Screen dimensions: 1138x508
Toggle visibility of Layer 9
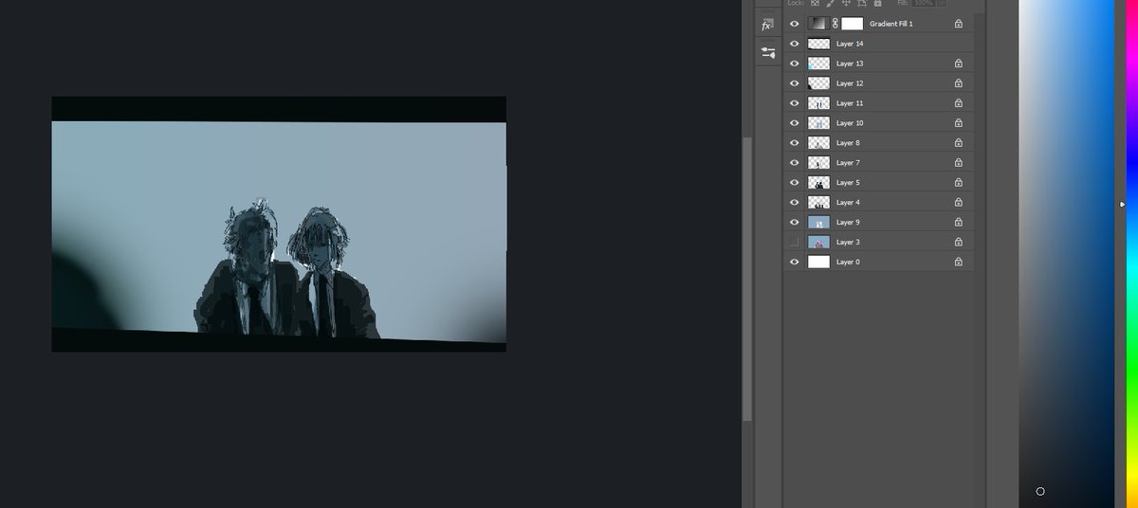click(795, 223)
